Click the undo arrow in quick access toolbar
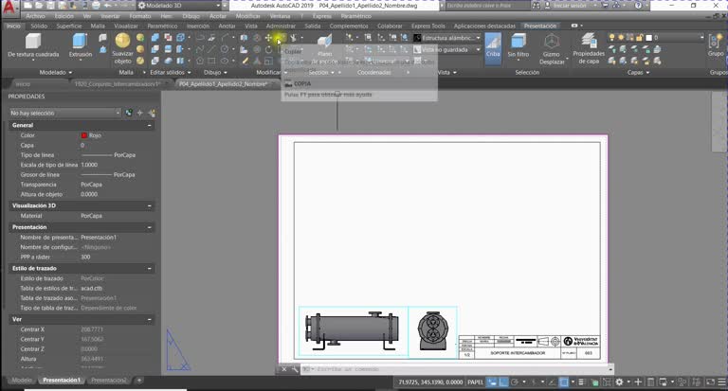The width and height of the screenshot is (728, 391). (108, 6)
